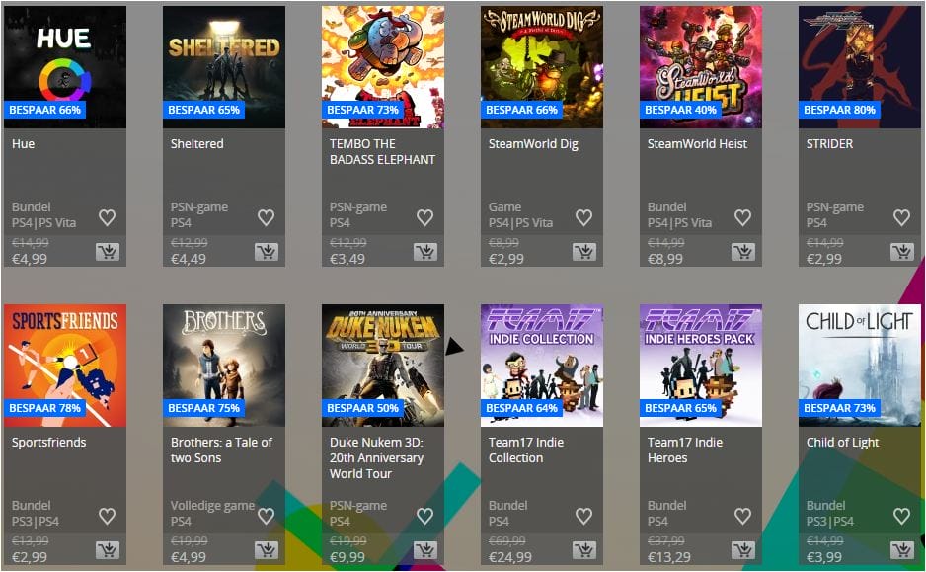Add STRIDER to the cart
Screen dimensions: 926x572
click(901, 252)
